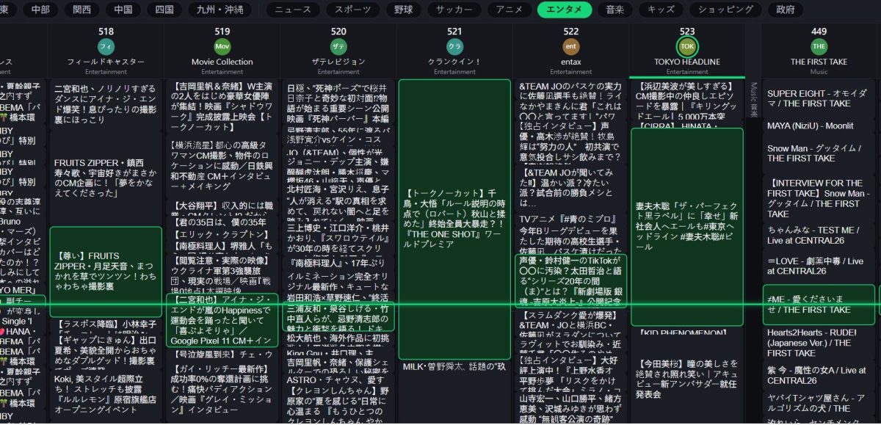Switch to the サッカー genre tab
Image resolution: width=881 pixels, height=425 pixels.
[x=454, y=10]
